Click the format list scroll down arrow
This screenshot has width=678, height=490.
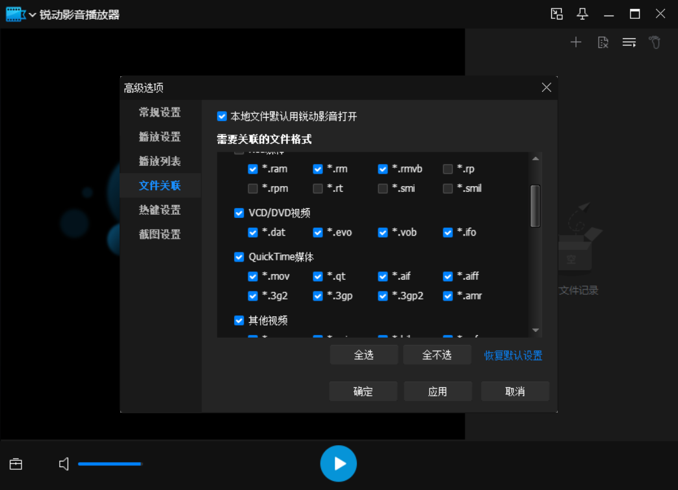pyautogui.click(x=535, y=331)
